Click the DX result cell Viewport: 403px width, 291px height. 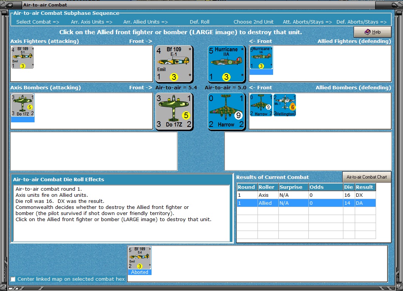click(x=365, y=195)
